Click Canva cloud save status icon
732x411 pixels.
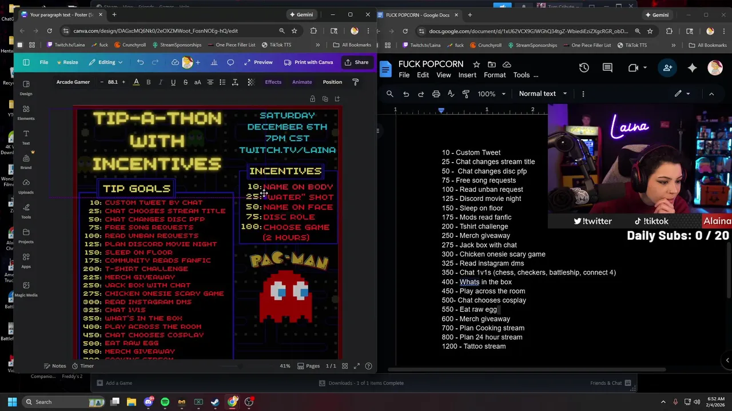pos(175,62)
